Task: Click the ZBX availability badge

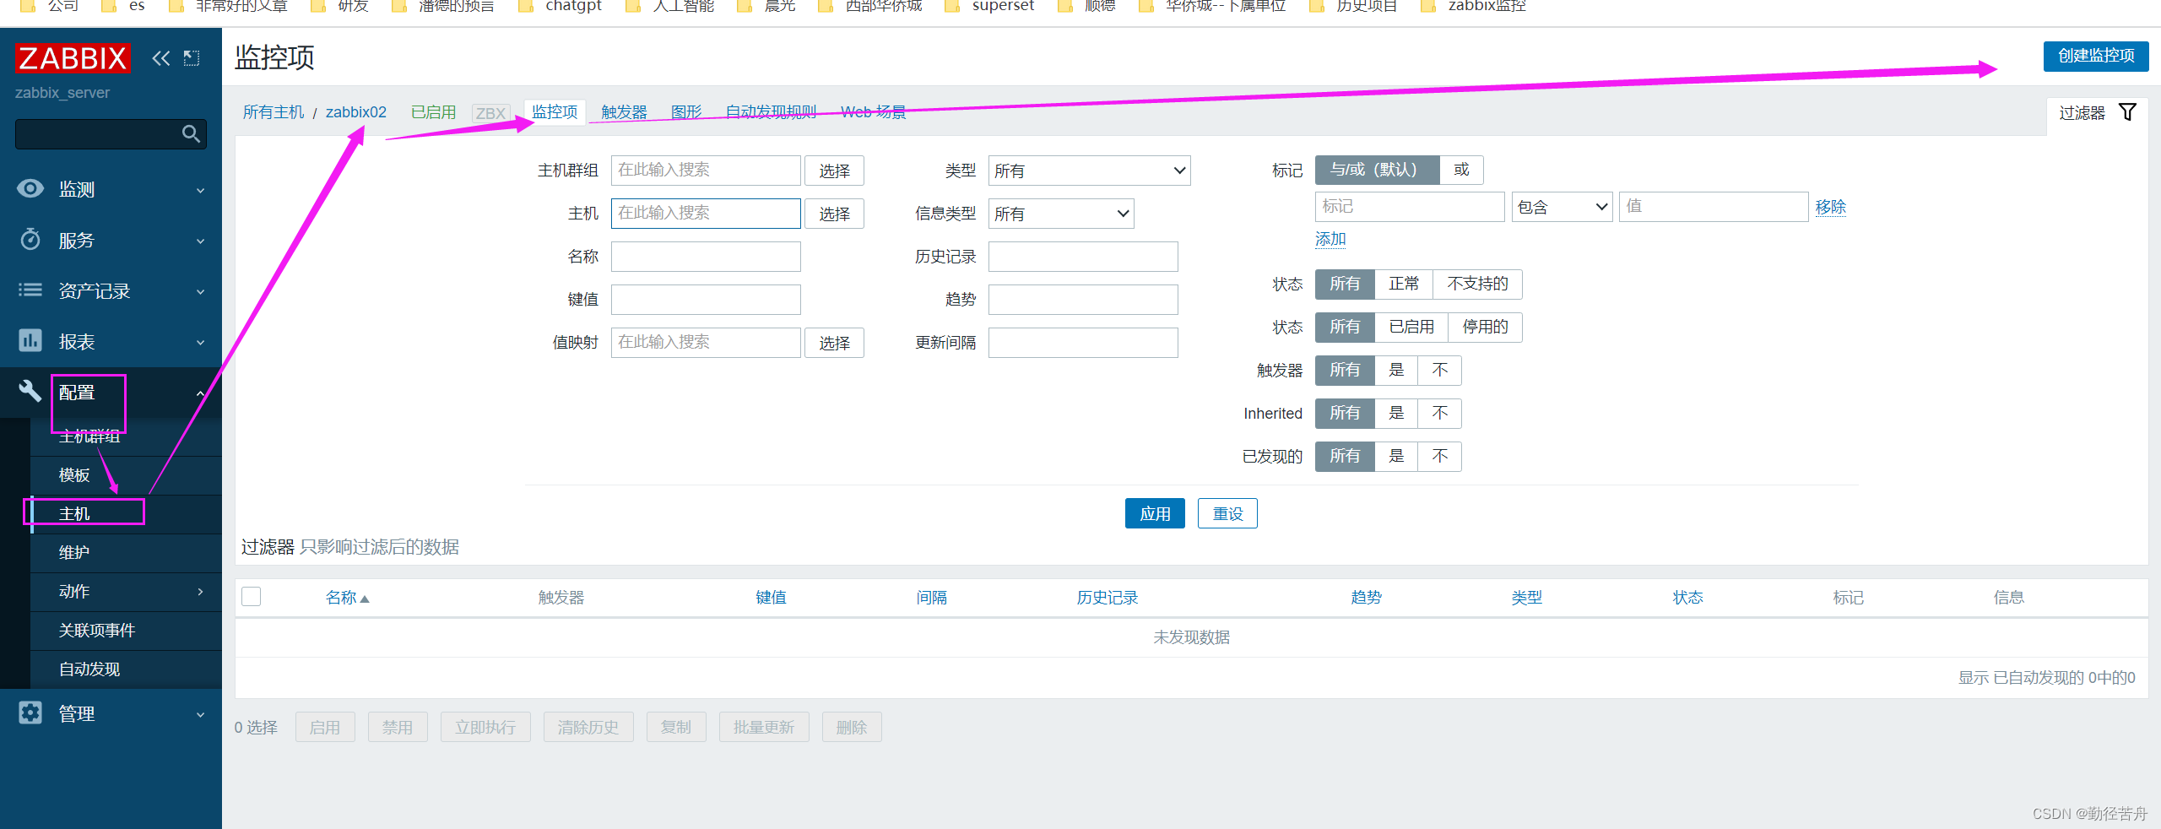Action: pyautogui.click(x=490, y=113)
